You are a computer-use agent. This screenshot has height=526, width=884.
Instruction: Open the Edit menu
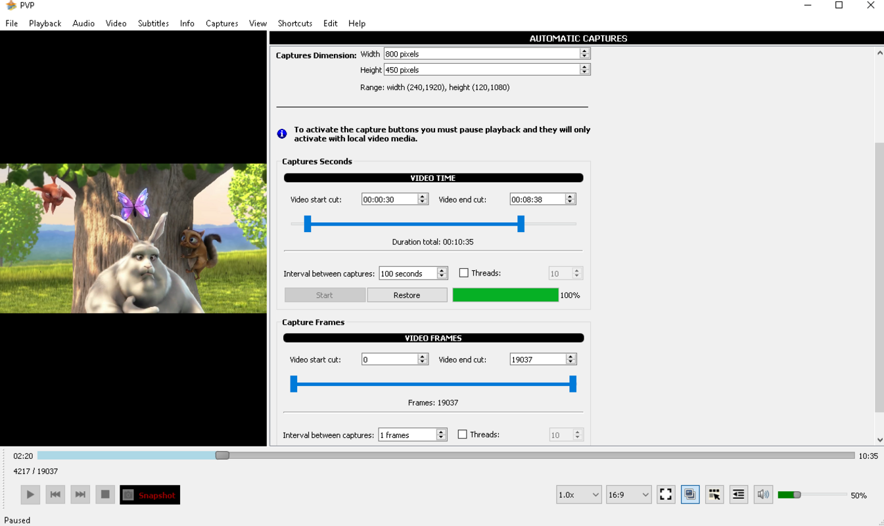[330, 23]
